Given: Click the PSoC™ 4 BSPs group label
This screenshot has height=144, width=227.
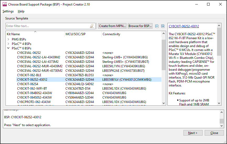Looking at the screenshot, I should coord(22,44).
